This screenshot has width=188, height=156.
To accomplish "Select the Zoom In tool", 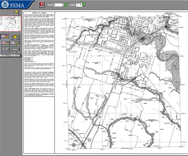I will point(5,44).
